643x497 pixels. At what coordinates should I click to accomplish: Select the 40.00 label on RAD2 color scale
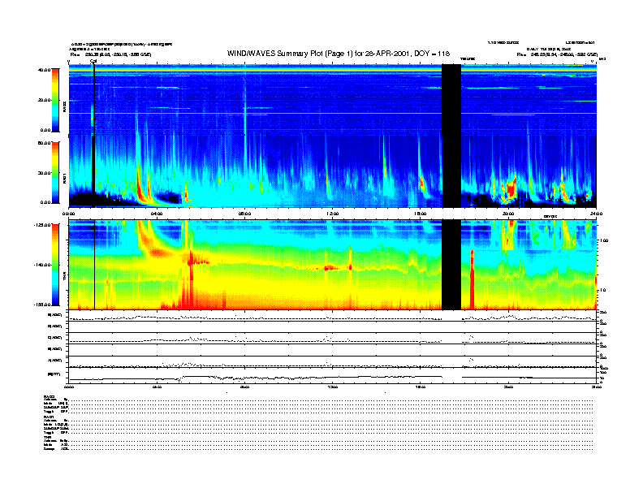44,70
